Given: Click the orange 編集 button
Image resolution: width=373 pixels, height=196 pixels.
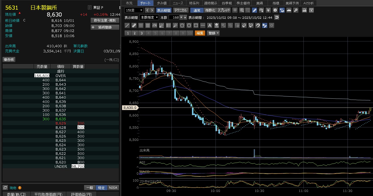Looking at the screenshot, I should pyautogui.click(x=200, y=33).
